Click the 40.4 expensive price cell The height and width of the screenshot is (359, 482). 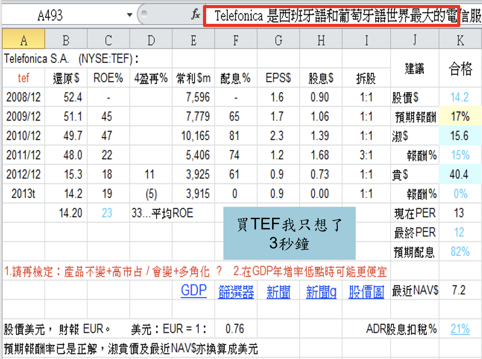tap(461, 174)
